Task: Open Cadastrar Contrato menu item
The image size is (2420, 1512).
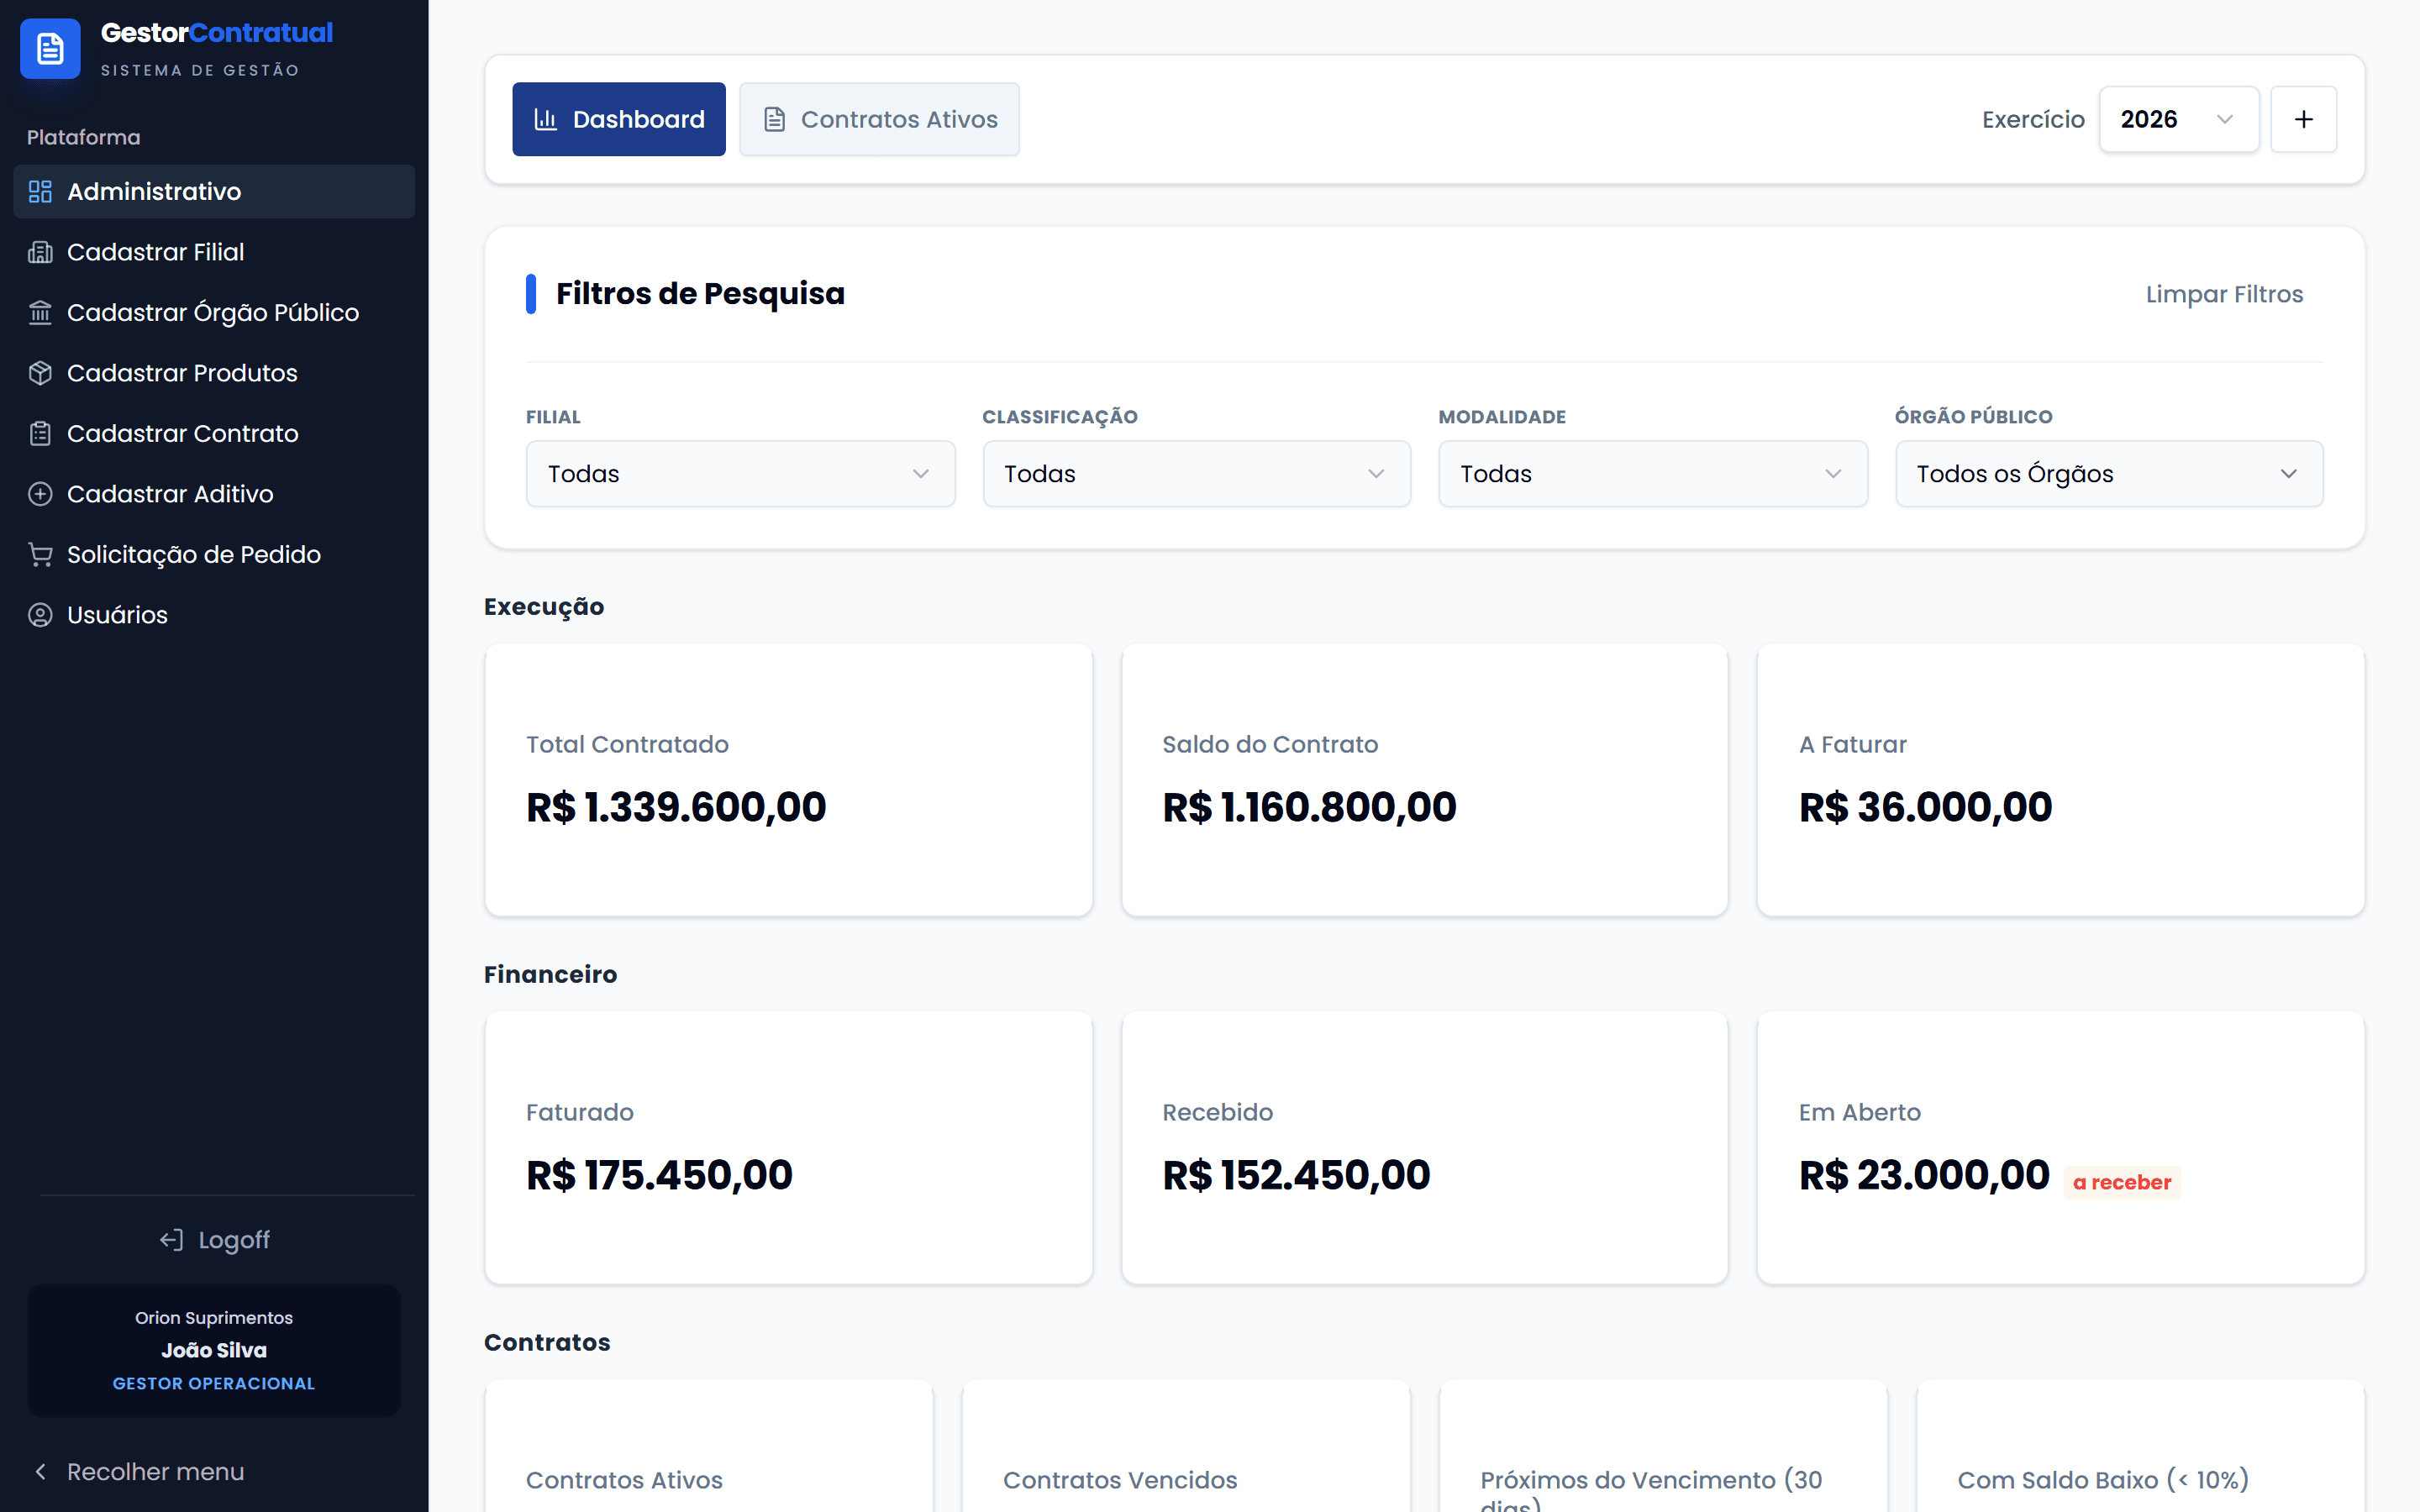Action: (x=214, y=433)
